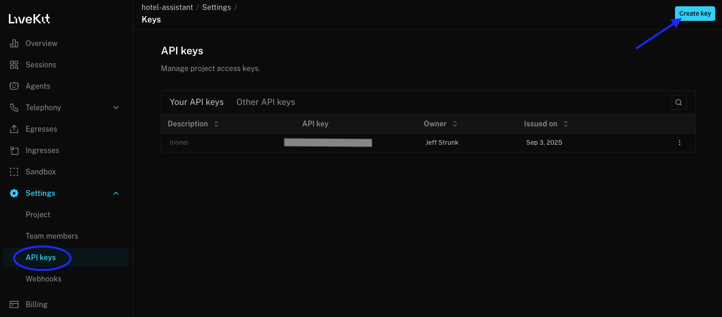Click hotel-assistant breadcrumb link
The height and width of the screenshot is (317, 722).
[x=167, y=7]
